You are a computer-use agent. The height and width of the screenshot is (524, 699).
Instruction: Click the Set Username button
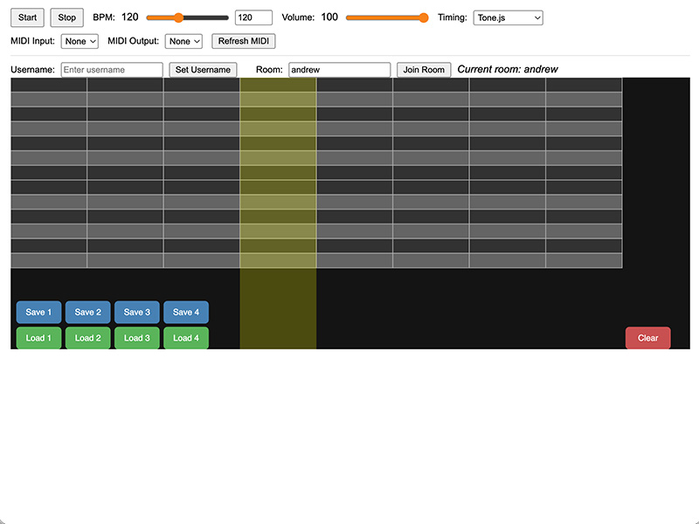pyautogui.click(x=203, y=70)
